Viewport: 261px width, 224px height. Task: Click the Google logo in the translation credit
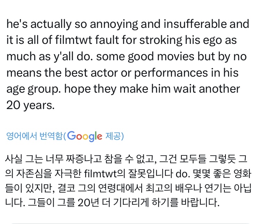pos(85,136)
